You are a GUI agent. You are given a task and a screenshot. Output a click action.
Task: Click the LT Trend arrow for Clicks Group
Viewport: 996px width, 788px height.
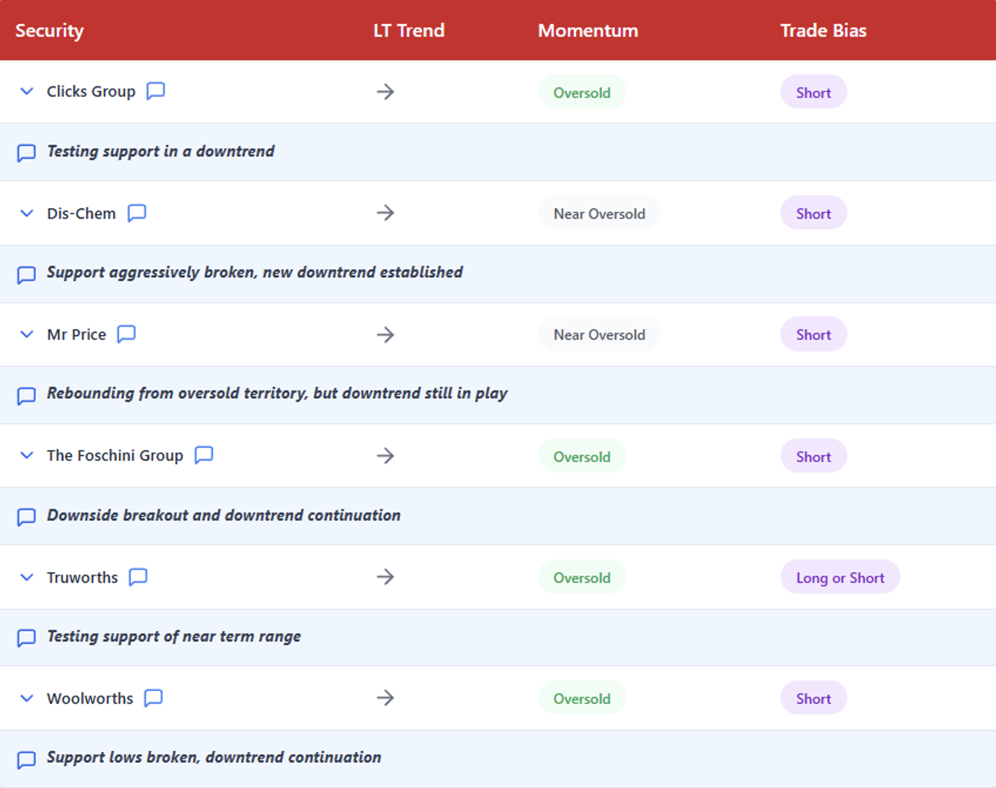(385, 92)
